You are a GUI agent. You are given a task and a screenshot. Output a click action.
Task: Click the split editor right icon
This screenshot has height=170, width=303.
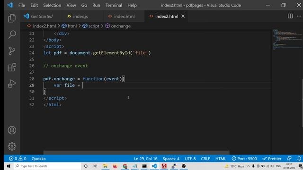pos(290,16)
